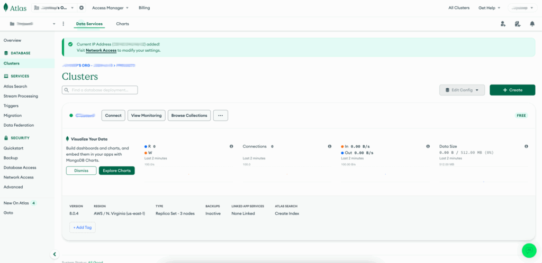Image resolution: width=542 pixels, height=263 pixels.
Task: Focus the find database deployment field
Action: [100, 90]
